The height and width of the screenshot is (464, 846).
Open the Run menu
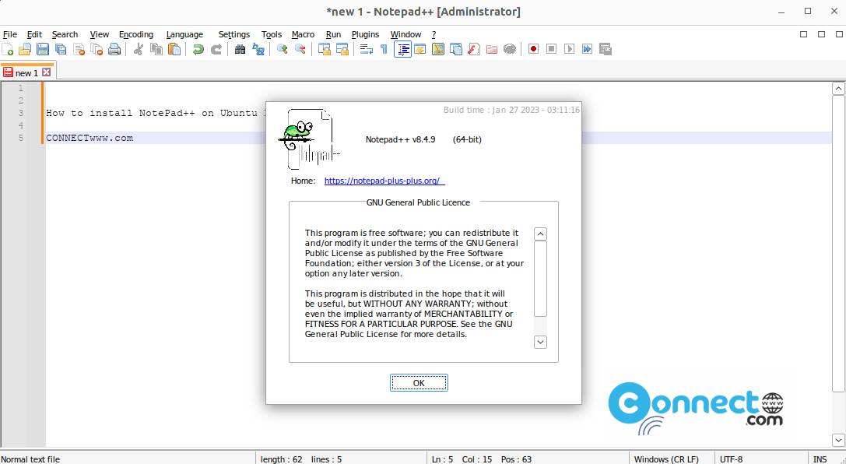click(333, 34)
